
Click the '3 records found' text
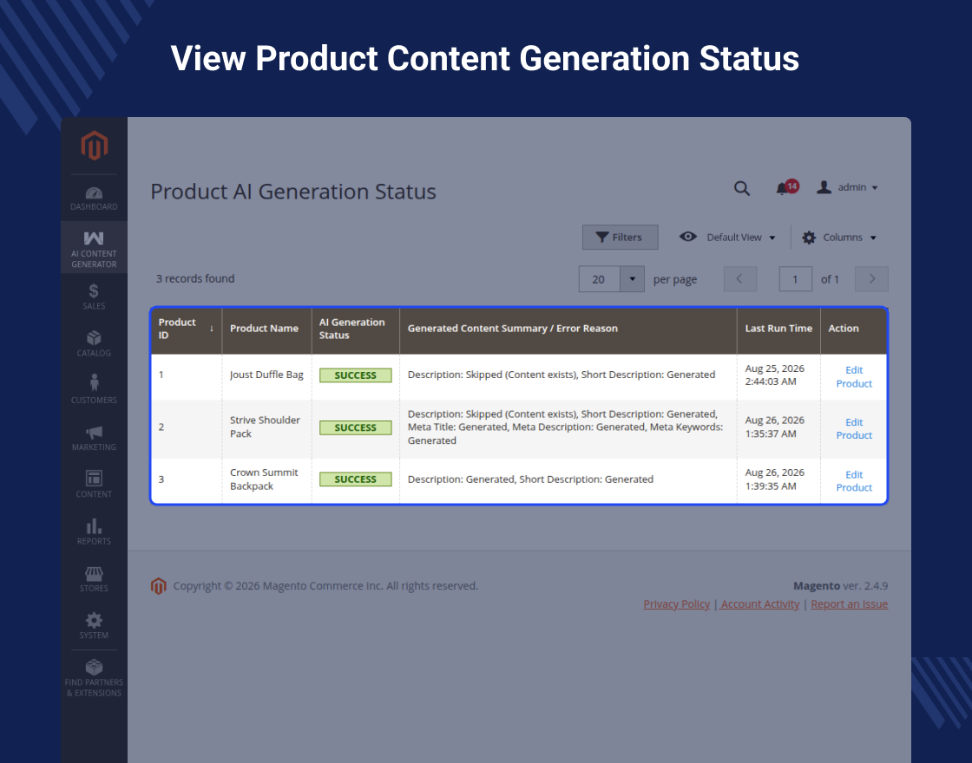click(195, 278)
